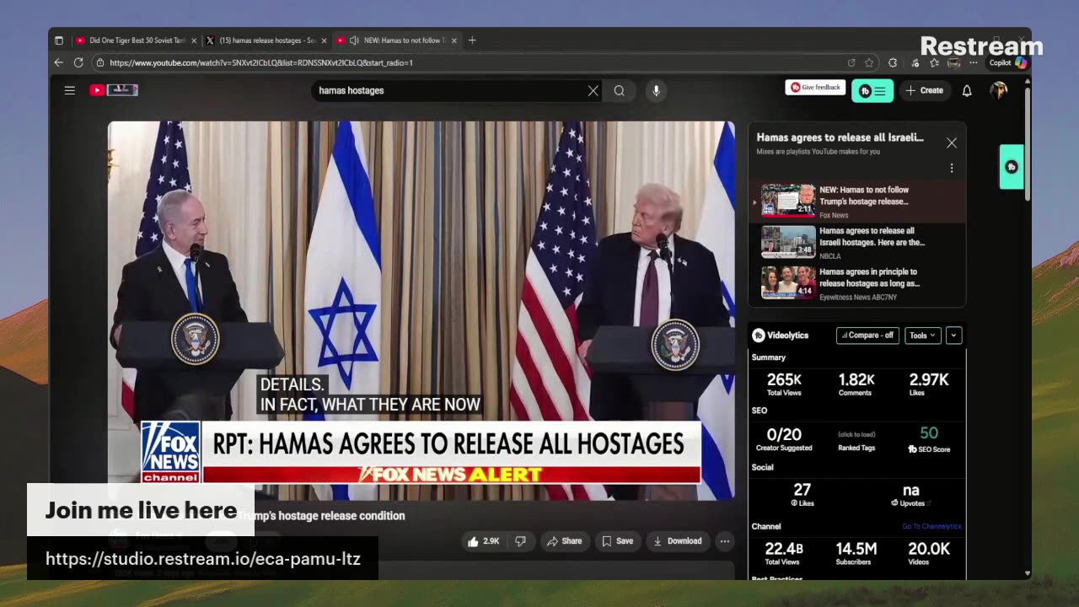
Task: Click the Give feedback button
Action: (x=815, y=88)
